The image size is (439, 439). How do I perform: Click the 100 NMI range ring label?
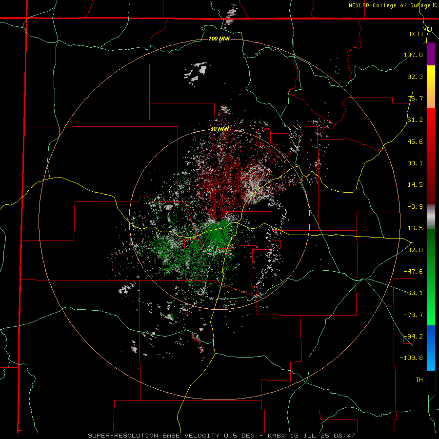click(x=219, y=39)
